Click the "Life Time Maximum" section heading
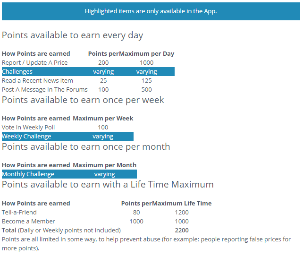 (x=108, y=185)
